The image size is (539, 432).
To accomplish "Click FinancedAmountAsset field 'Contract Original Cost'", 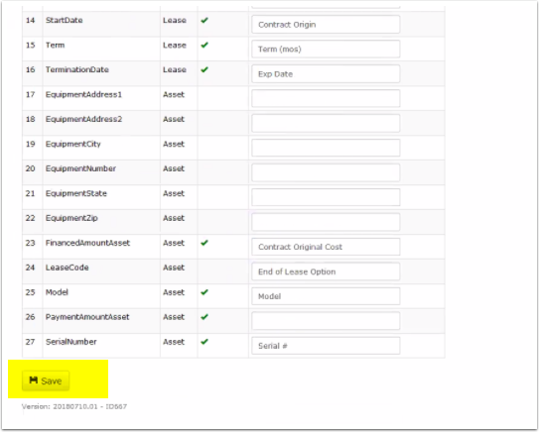I will click(x=326, y=247).
